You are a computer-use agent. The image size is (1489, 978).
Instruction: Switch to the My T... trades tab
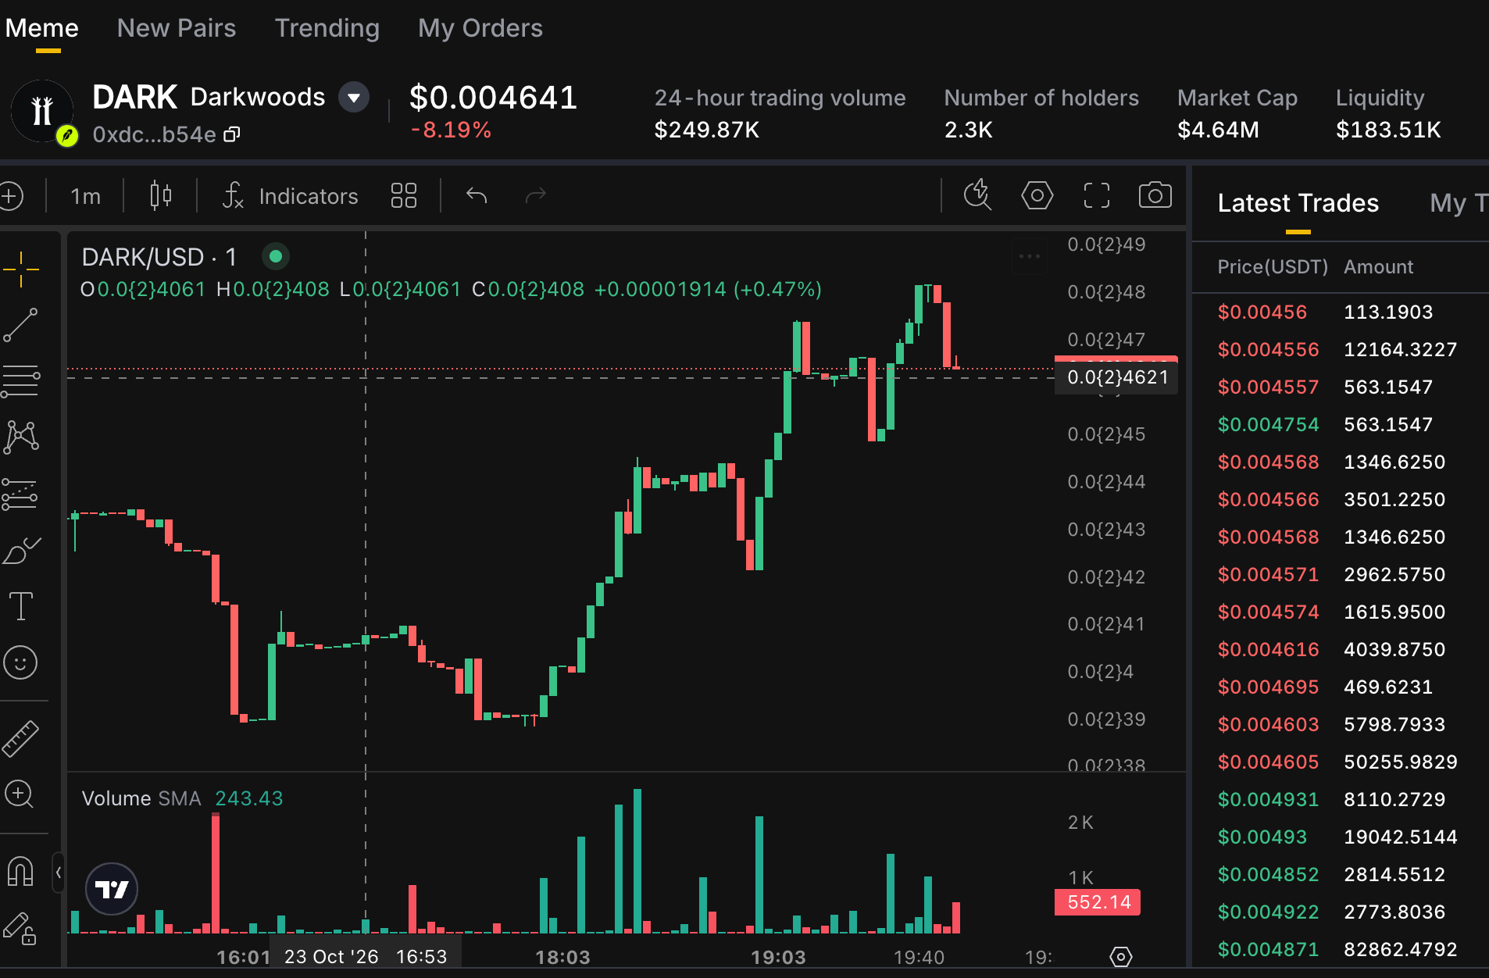[1459, 203]
